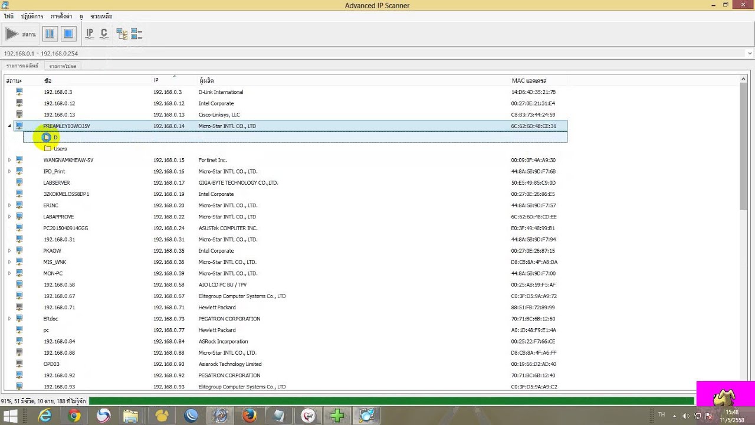Image resolution: width=755 pixels, height=425 pixels.
Task: Open the ปฏิบัติการ (Actions) menu
Action: point(32,17)
